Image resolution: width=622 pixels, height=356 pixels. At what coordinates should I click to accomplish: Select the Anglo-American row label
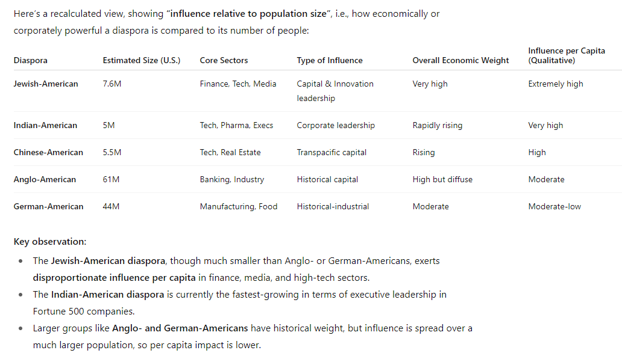click(x=45, y=180)
